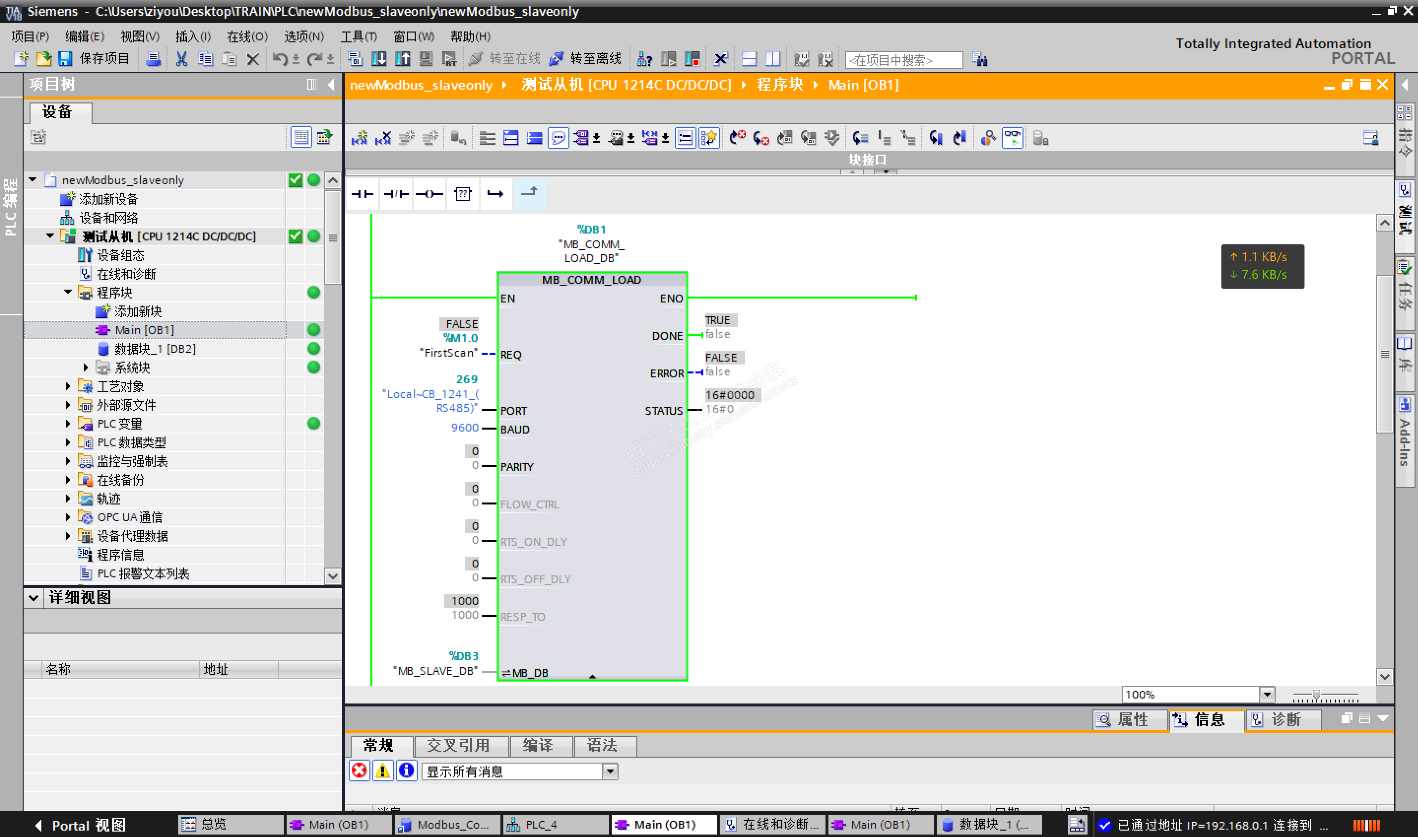The height and width of the screenshot is (837, 1418).
Task: Switch to Portal 视图
Action: coord(81,825)
